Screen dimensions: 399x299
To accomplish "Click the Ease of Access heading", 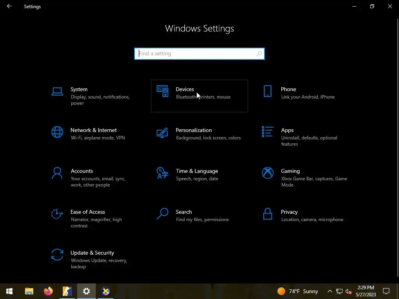I will tap(88, 212).
